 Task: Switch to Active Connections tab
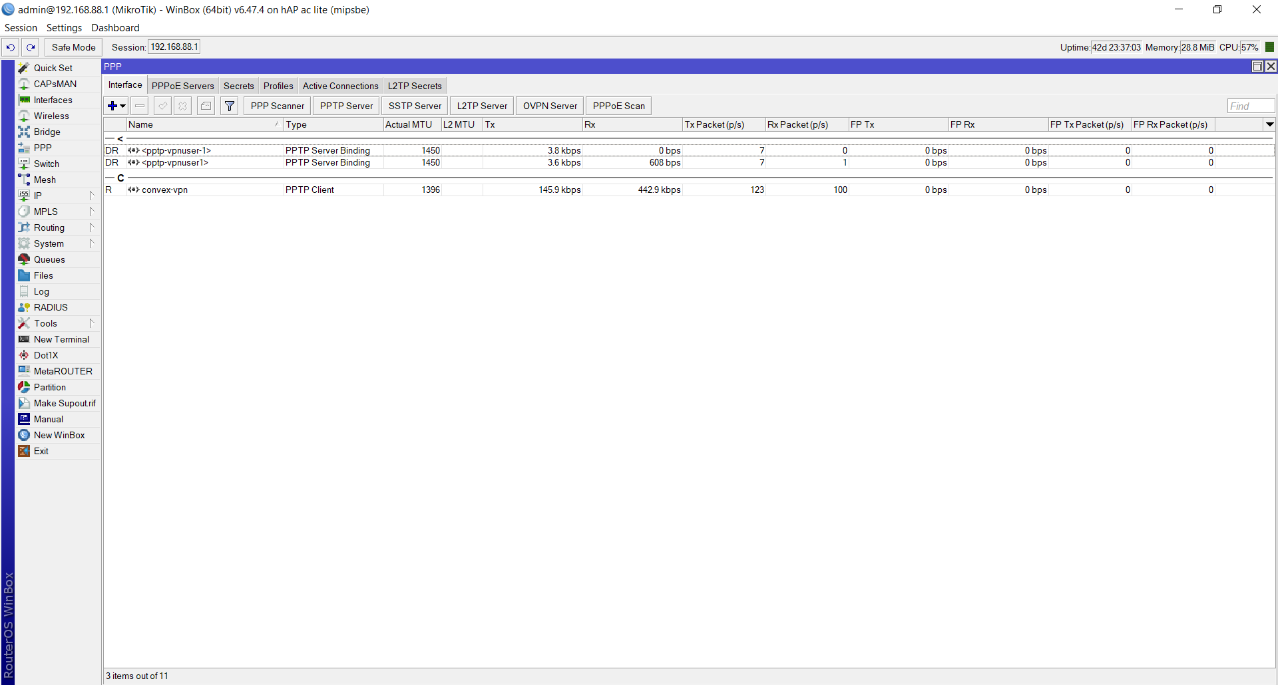coord(341,86)
